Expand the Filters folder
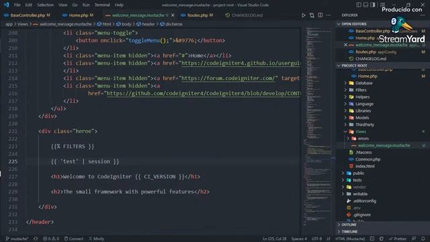This screenshot has height=242, width=430. click(361, 90)
